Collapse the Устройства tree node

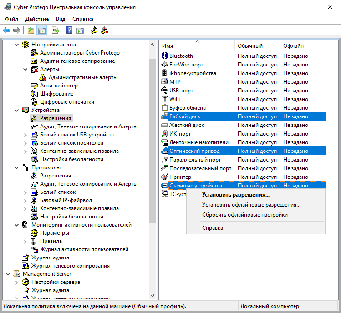pyautogui.click(x=16, y=110)
